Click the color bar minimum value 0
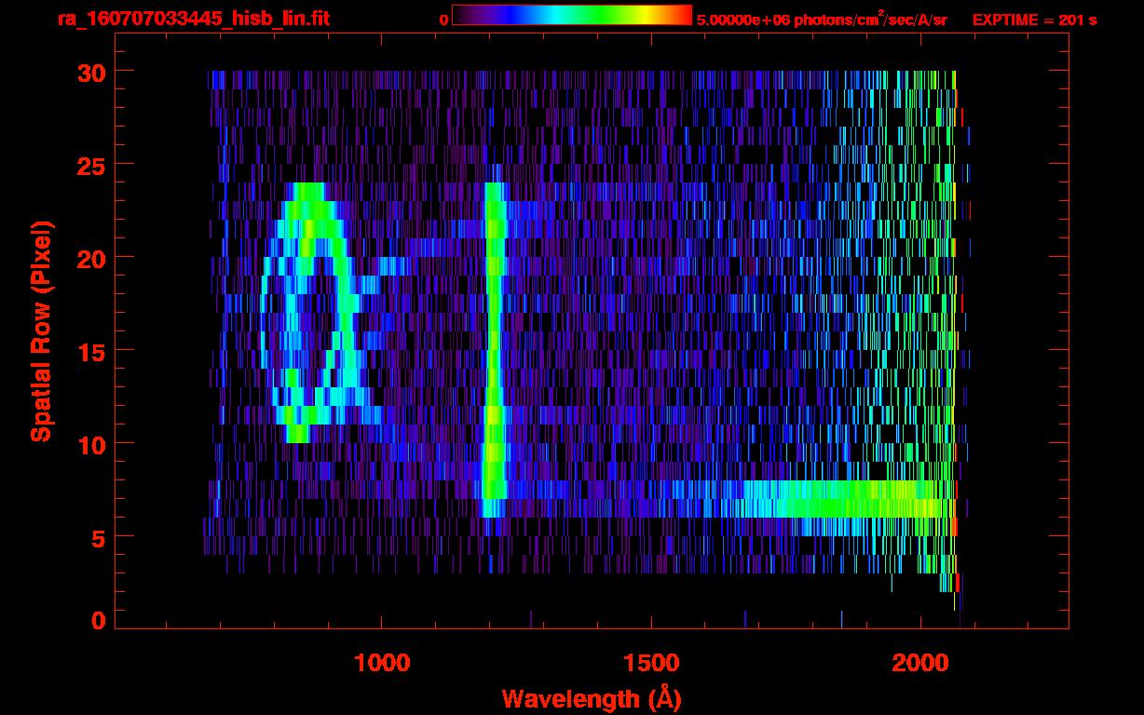Screen dimensions: 1144x715 pyautogui.click(x=443, y=20)
